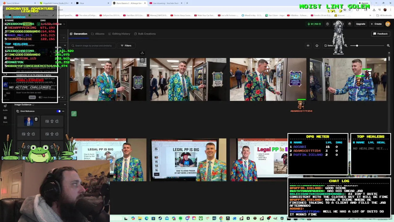Open the More sidebar item
This screenshot has width=394, height=222.
point(5,120)
